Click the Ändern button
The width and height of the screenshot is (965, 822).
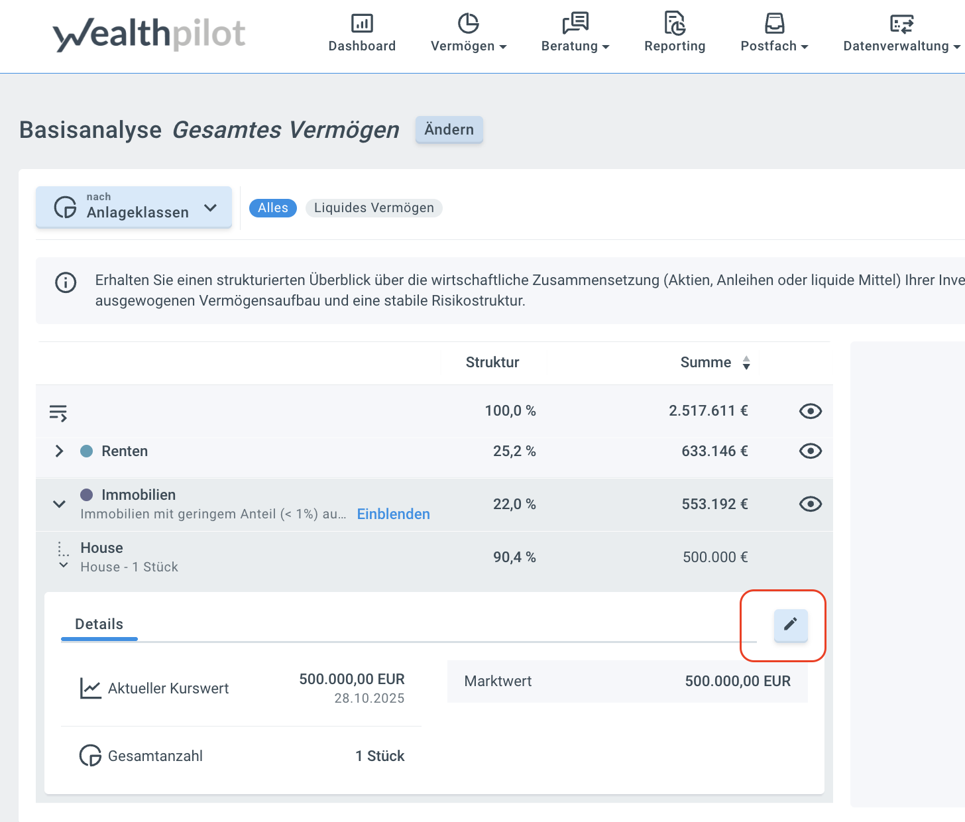tap(449, 129)
